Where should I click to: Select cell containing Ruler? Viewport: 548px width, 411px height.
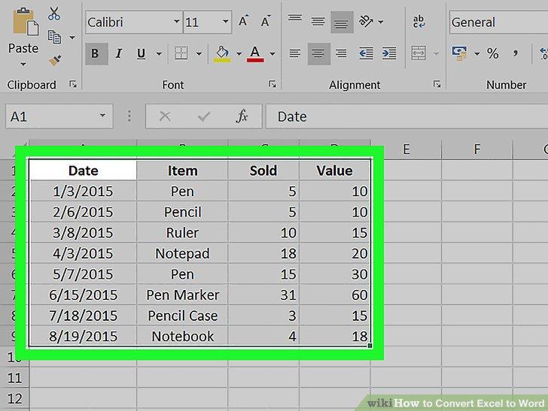pyautogui.click(x=182, y=232)
